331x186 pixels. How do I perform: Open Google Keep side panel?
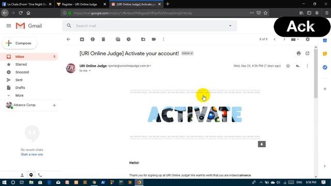pos(325,54)
